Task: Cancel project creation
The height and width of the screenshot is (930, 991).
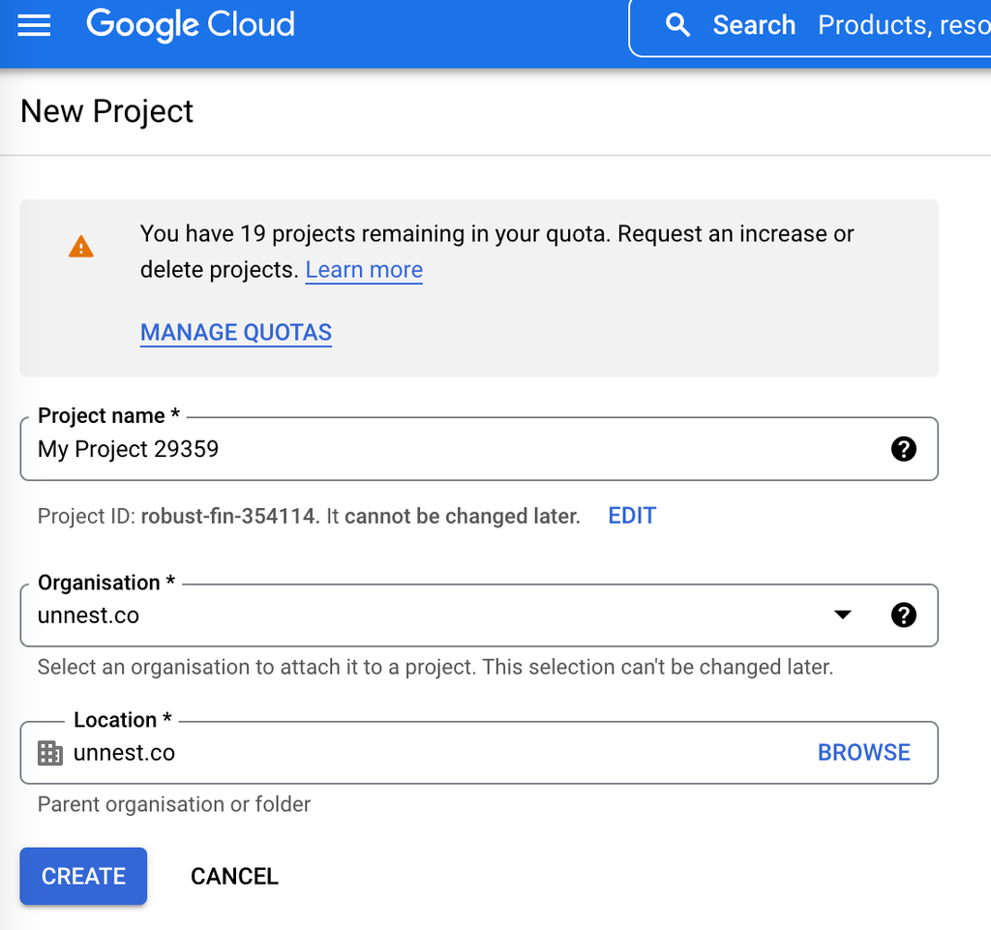Action: 234,877
